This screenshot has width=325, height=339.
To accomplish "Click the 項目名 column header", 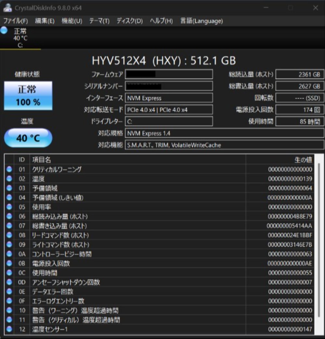I will pos(138,160).
